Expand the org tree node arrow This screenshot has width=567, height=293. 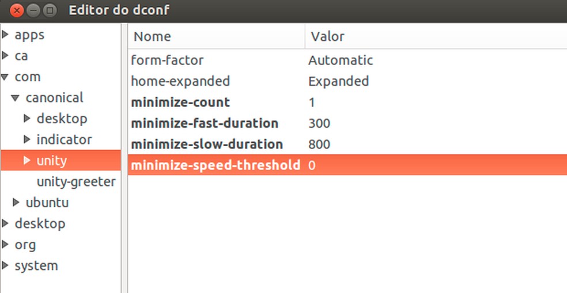tap(5, 245)
